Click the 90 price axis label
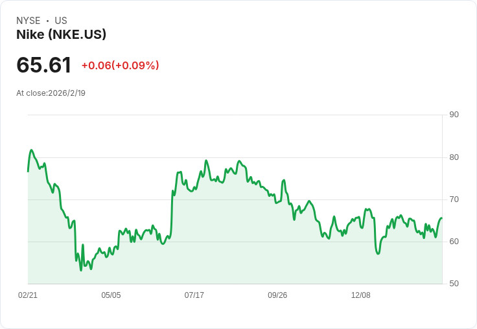Screen dimensions: 477x329 click(x=454, y=115)
